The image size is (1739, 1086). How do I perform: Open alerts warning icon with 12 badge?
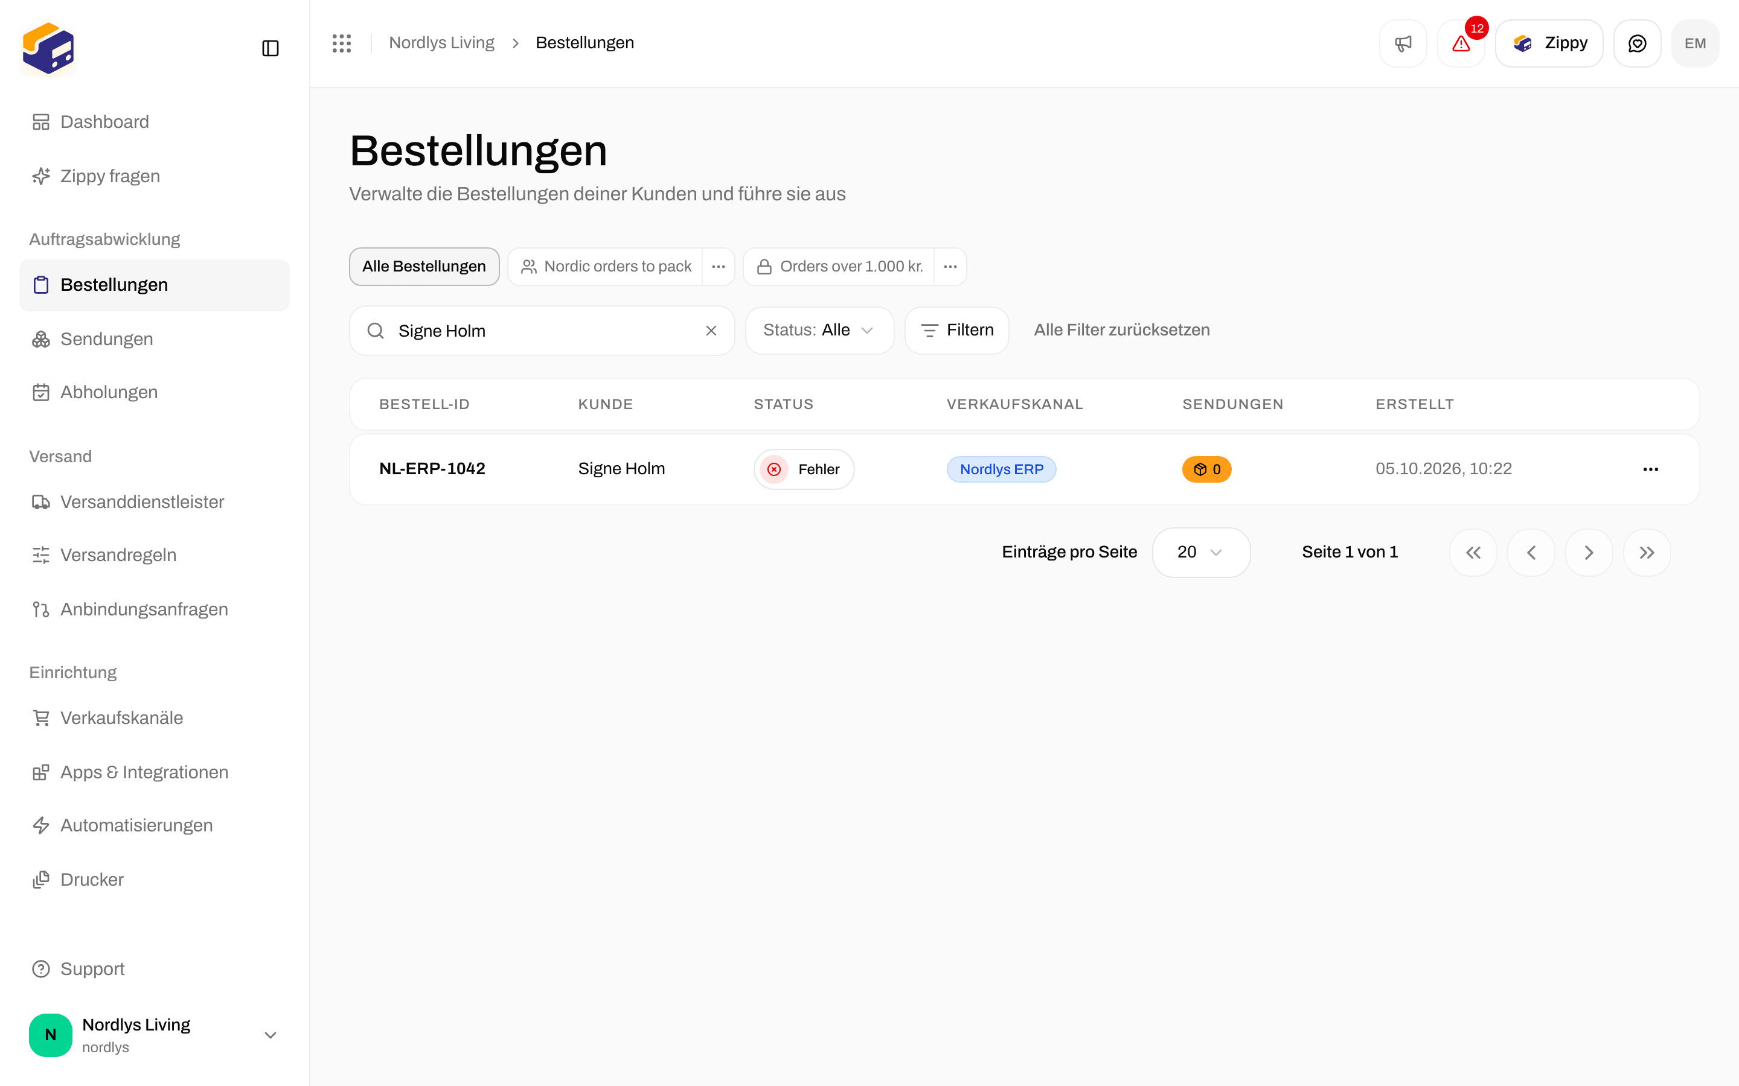pos(1461,43)
